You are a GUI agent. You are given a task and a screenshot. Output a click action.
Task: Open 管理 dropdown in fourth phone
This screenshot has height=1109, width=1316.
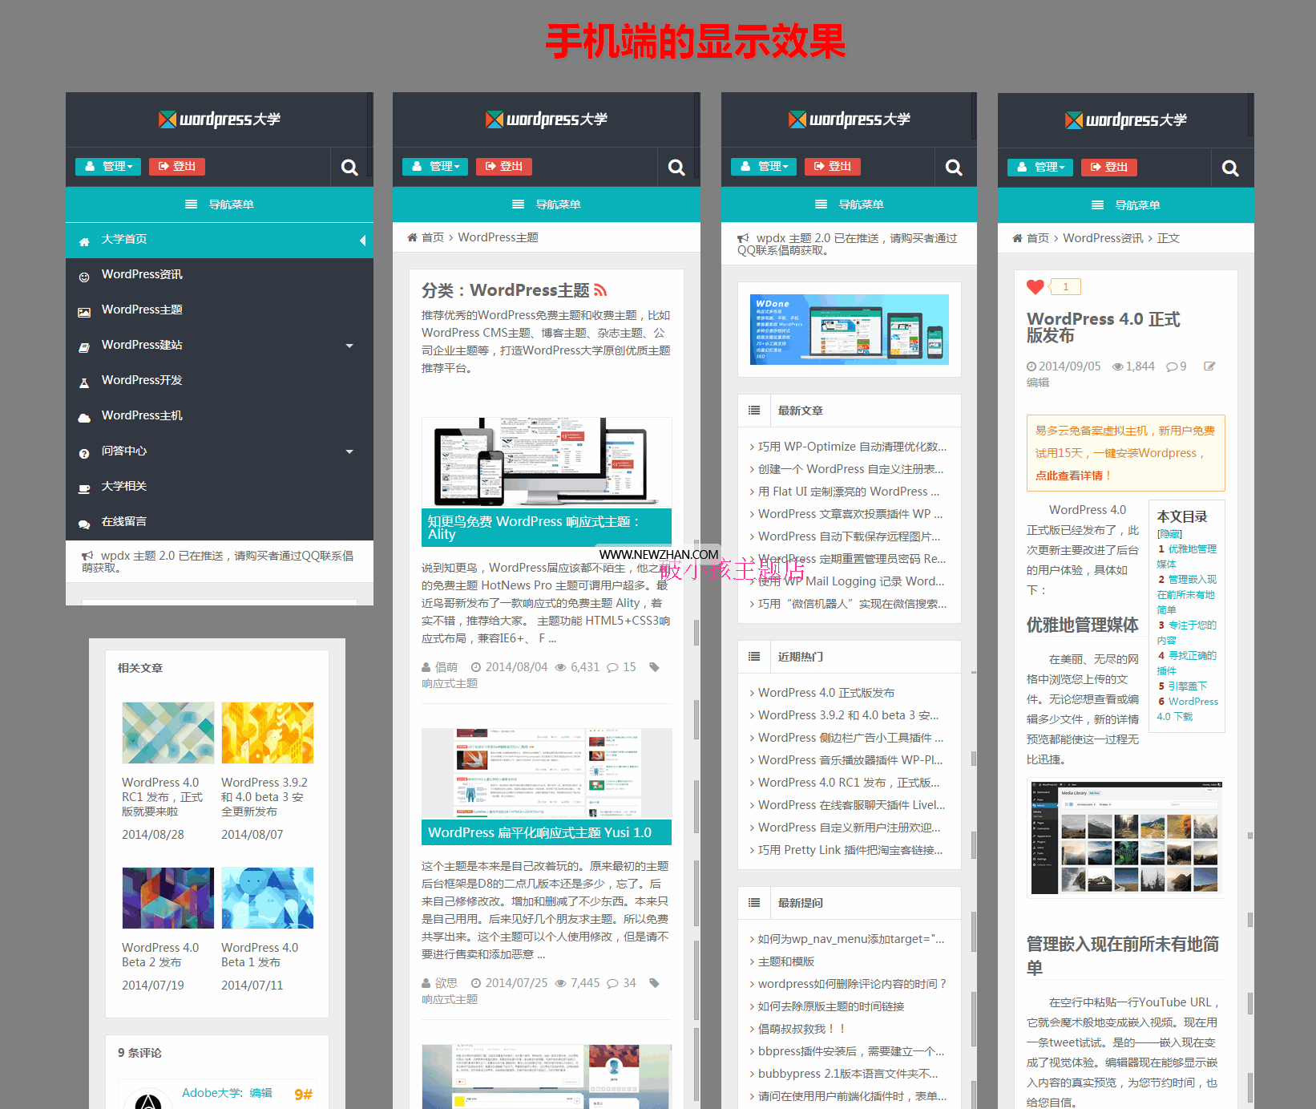[1040, 167]
